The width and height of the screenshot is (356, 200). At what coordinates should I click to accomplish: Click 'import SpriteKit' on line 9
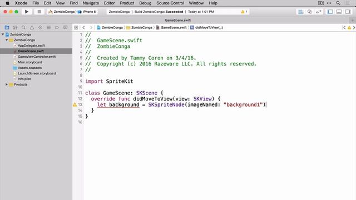pyautogui.click(x=109, y=81)
